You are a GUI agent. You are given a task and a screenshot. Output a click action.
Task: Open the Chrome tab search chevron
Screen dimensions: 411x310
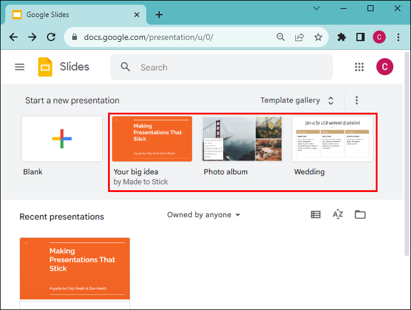[x=316, y=9]
